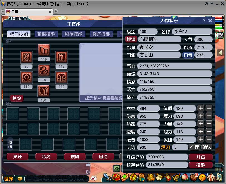
Task: Open the smiley face emoticon icon
Action: [x=202, y=177]
